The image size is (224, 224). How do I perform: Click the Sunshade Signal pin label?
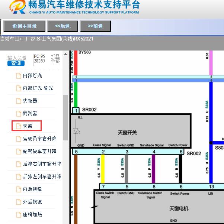click(152, 145)
